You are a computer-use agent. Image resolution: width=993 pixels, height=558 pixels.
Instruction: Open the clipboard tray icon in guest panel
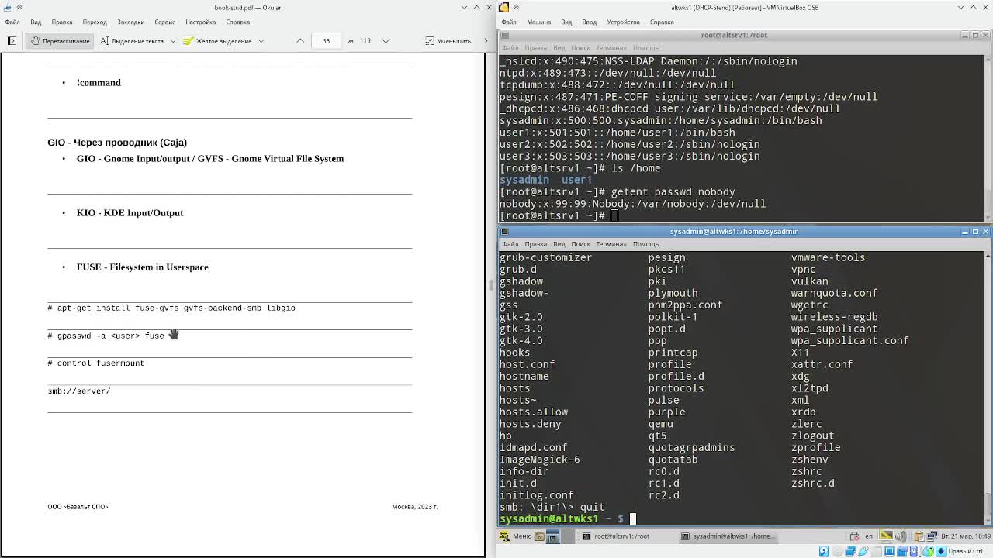[919, 536]
